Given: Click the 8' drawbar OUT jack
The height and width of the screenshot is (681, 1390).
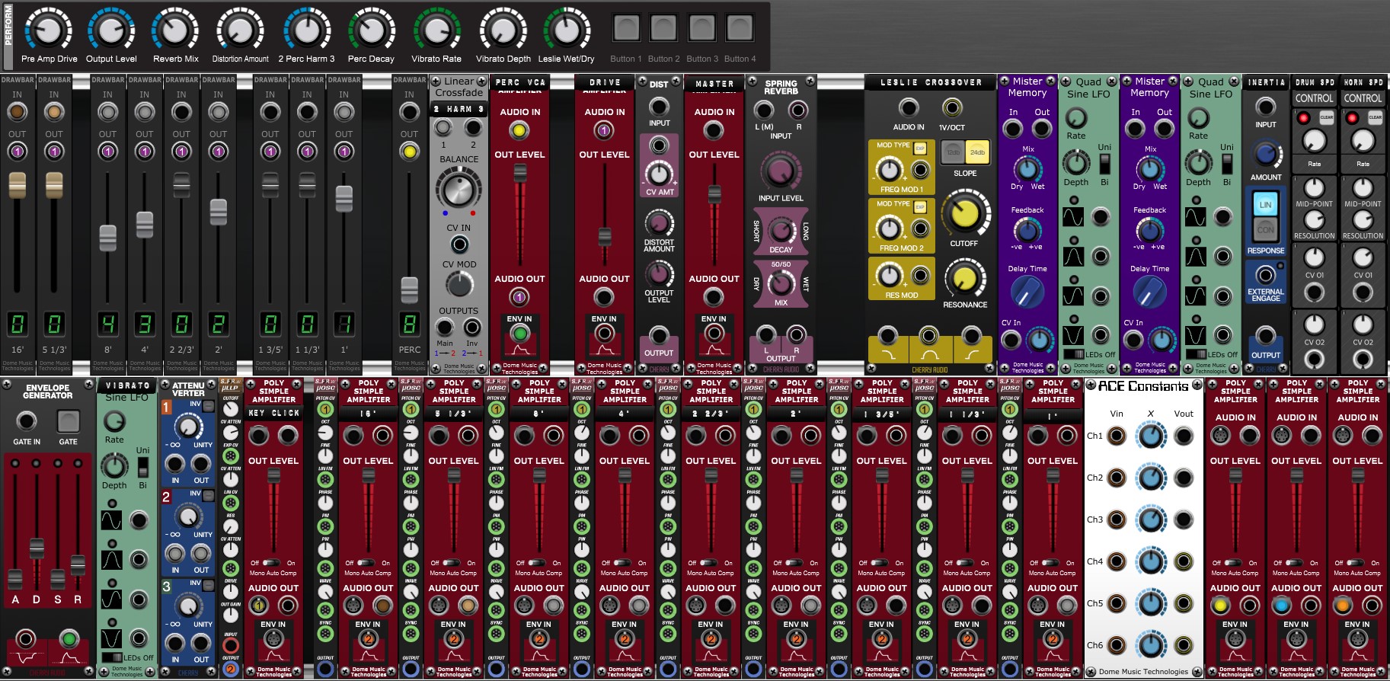Looking at the screenshot, I should 107,151.
